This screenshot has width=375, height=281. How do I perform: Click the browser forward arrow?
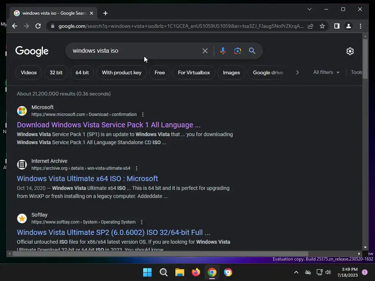click(x=26, y=26)
